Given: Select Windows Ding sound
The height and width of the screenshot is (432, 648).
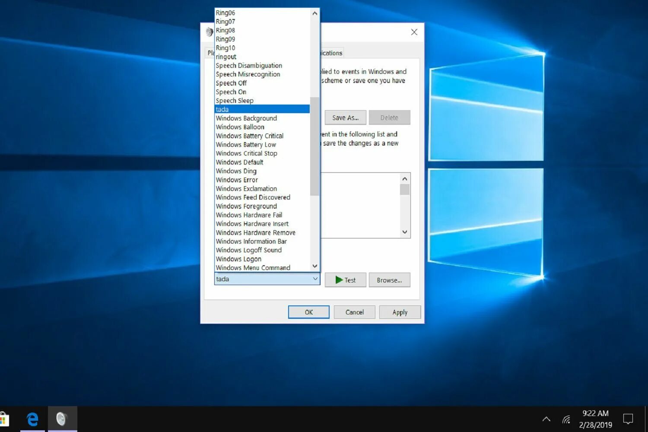Looking at the screenshot, I should pos(262,171).
